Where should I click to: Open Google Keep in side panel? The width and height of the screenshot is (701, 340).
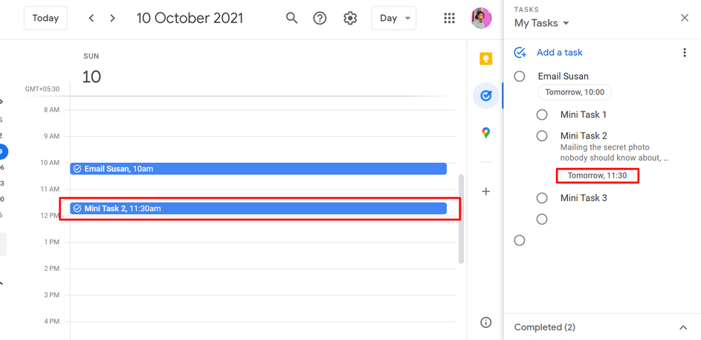pyautogui.click(x=486, y=59)
